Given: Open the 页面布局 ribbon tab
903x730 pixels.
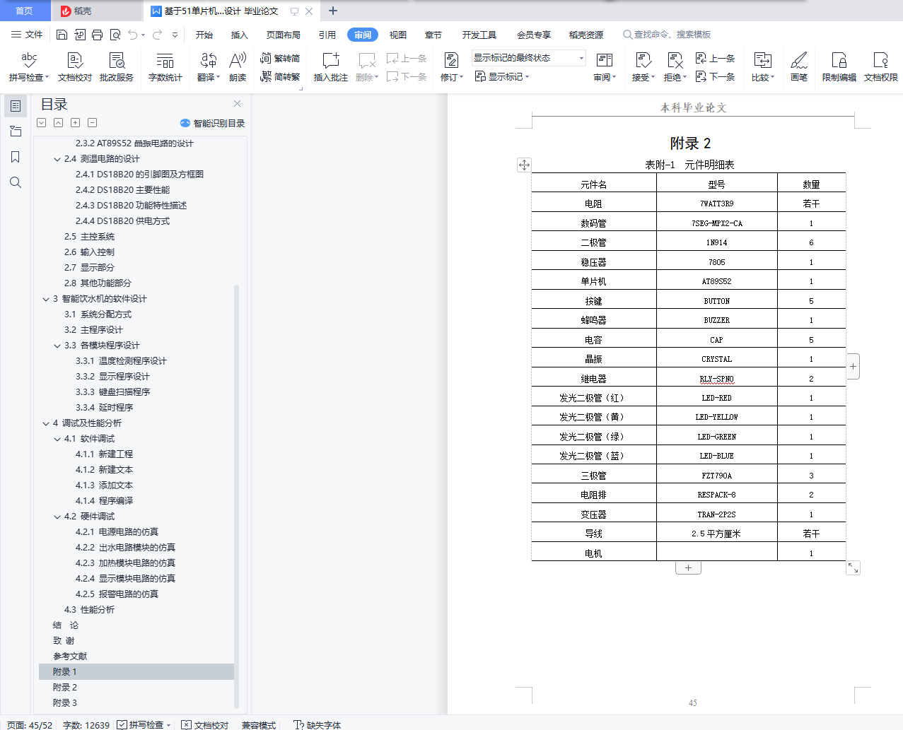Looking at the screenshot, I should tap(283, 35).
